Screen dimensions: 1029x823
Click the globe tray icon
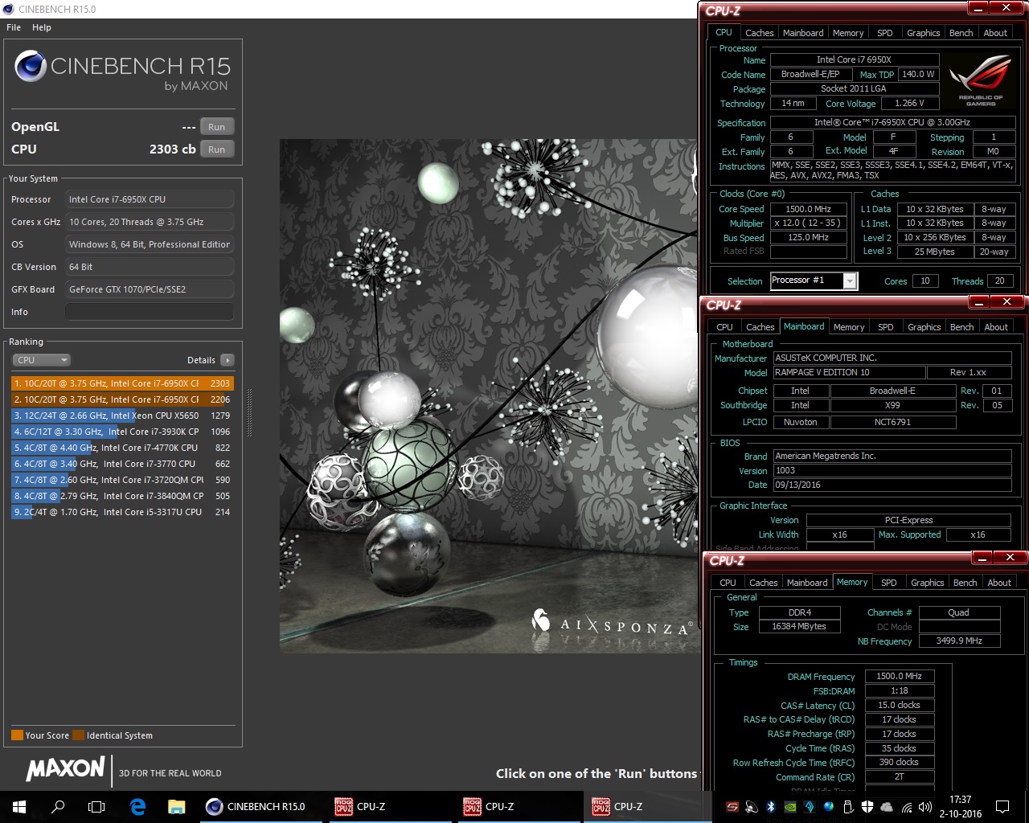coord(829,807)
